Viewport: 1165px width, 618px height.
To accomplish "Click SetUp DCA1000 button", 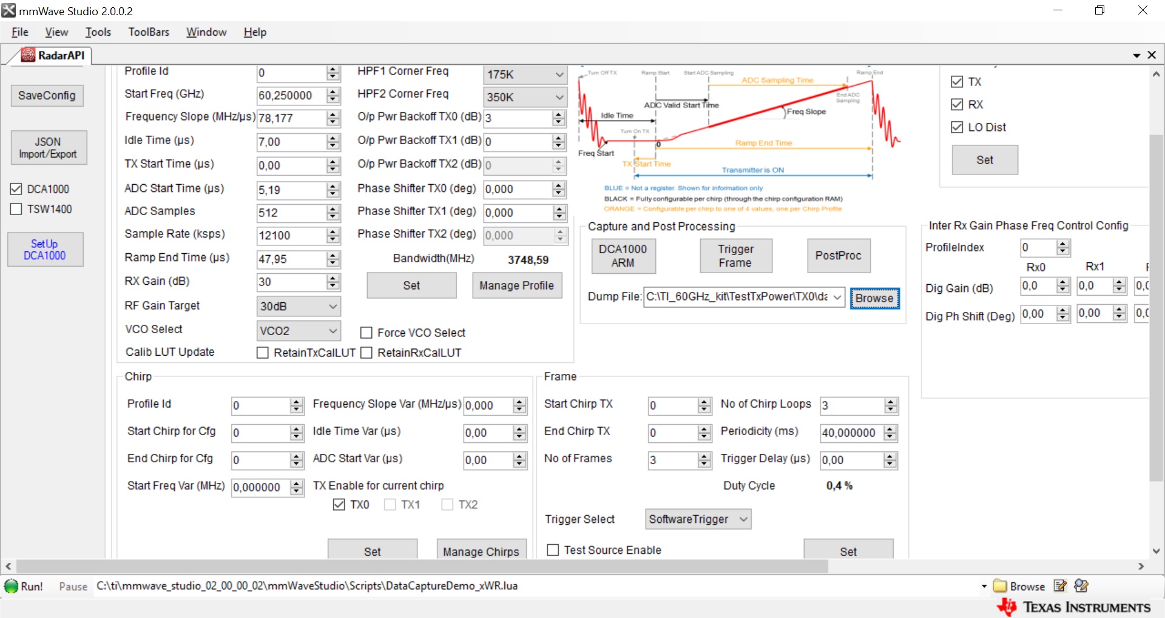I will pyautogui.click(x=45, y=250).
